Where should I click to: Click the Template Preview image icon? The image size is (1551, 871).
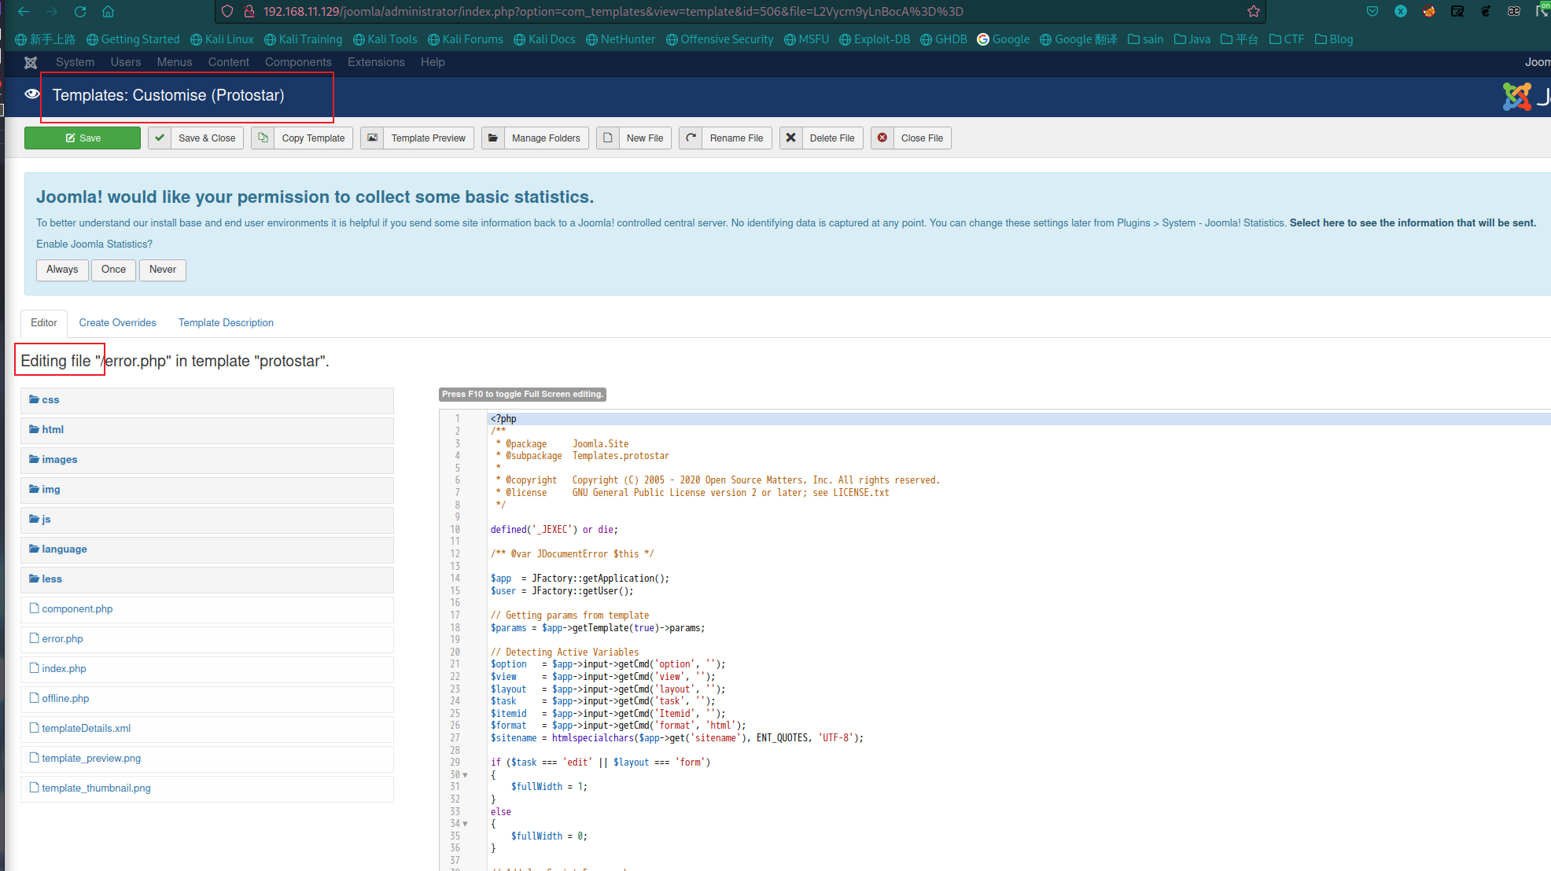[373, 138]
